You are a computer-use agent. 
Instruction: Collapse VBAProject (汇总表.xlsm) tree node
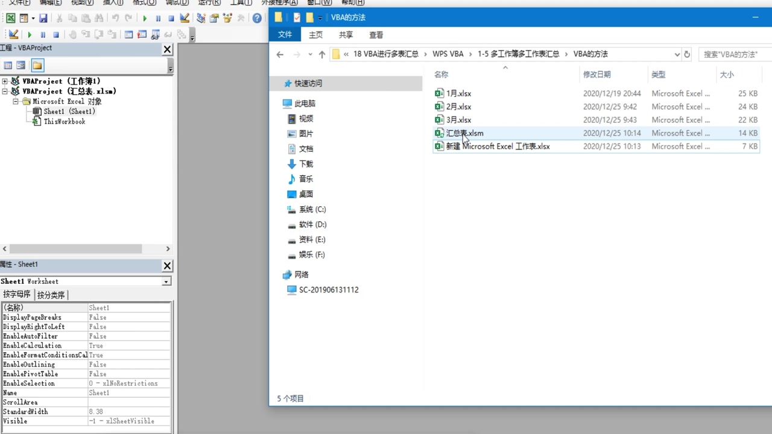(x=5, y=92)
